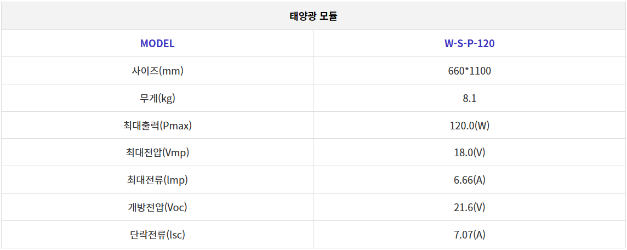Select the 최대출력(Pmax) label
The height and width of the screenshot is (250, 627).
pyautogui.click(x=157, y=126)
